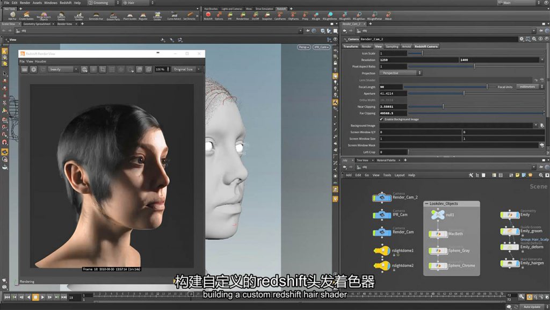Click the Redshift About shelf icon
This screenshot has width=550, height=310.
point(388,16)
